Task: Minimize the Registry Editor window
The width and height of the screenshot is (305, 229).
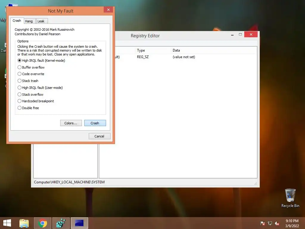Action: pos(232,35)
